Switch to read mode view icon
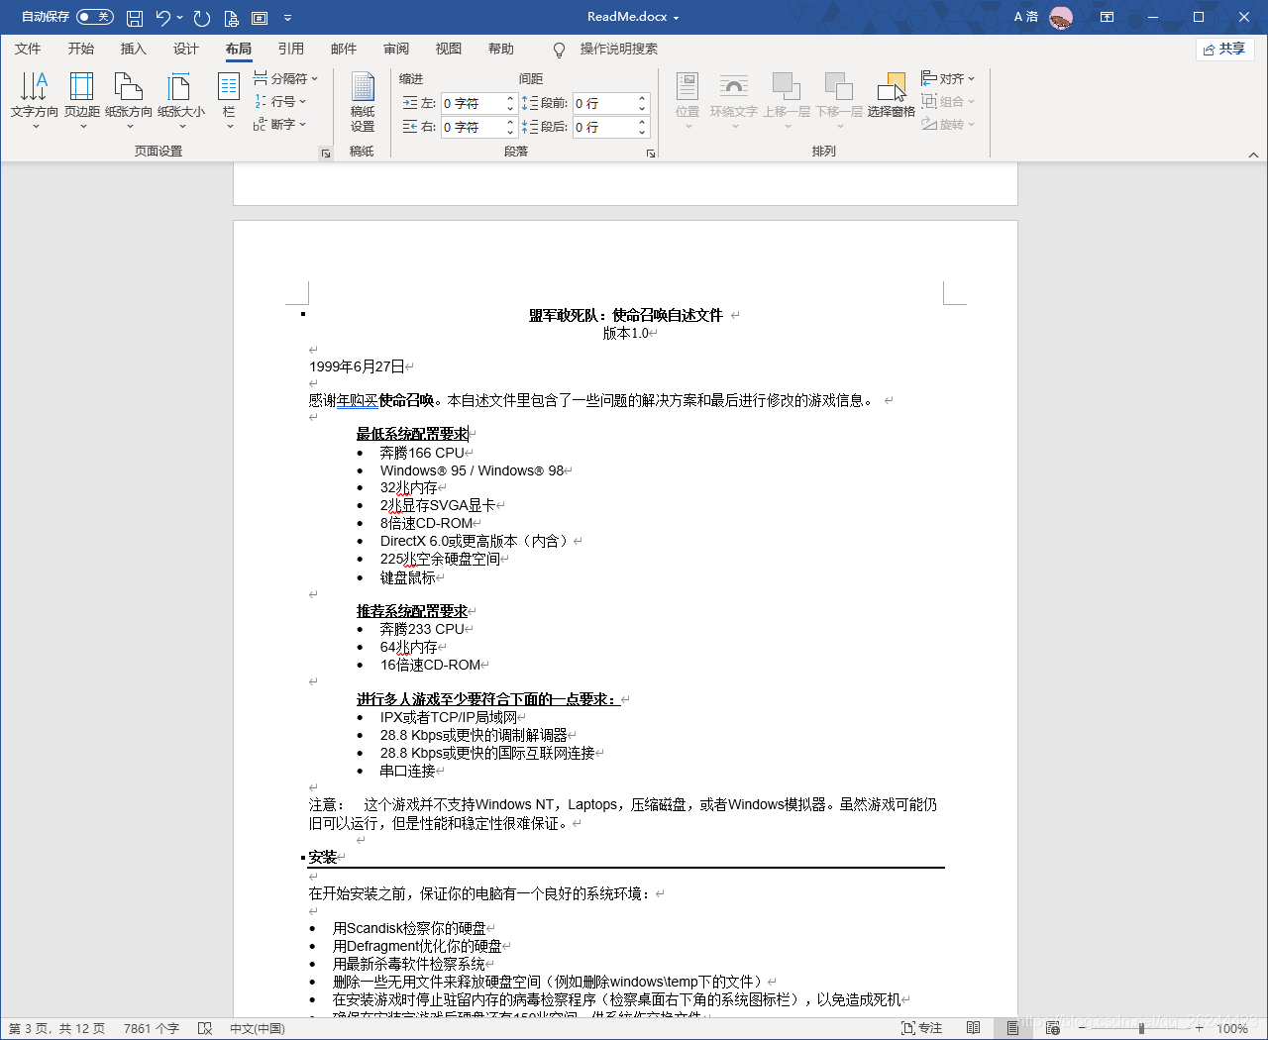1268x1040 pixels. pos(974,1028)
